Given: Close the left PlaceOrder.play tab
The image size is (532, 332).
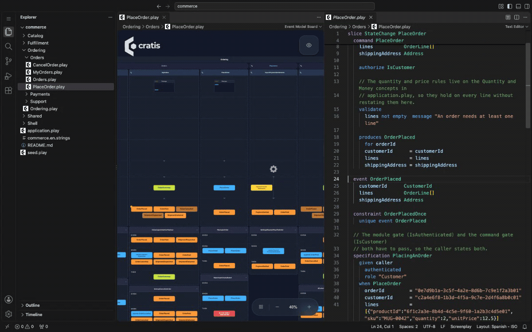Looking at the screenshot, I should 164,17.
